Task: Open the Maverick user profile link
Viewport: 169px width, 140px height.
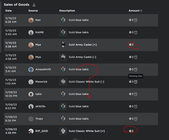Action: tap(41, 82)
